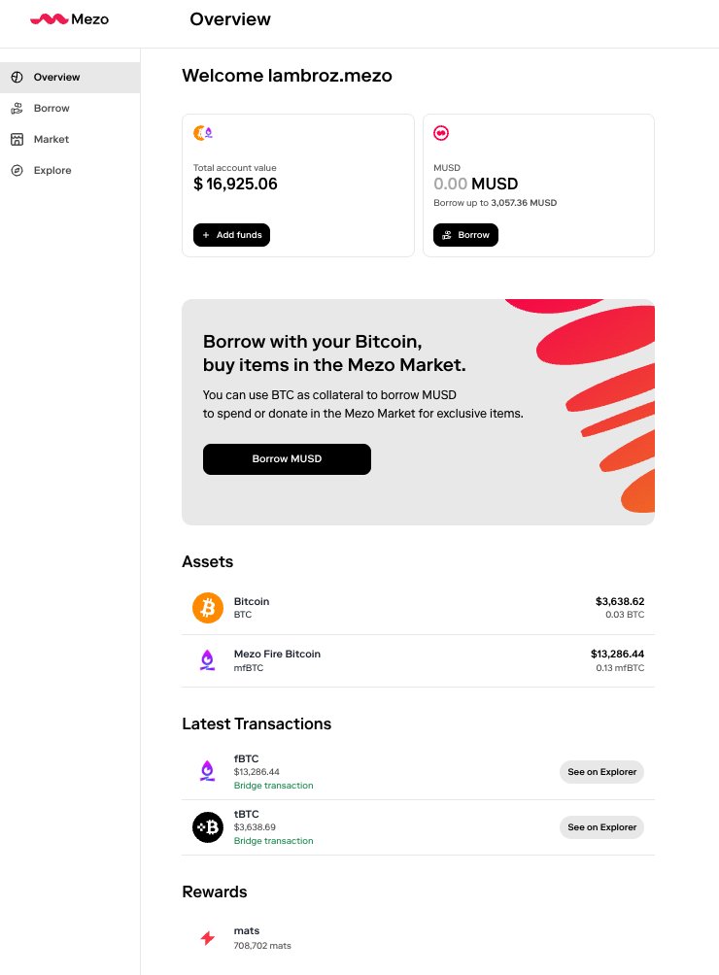Click the Total account value amount
719x975 pixels.
235,185
